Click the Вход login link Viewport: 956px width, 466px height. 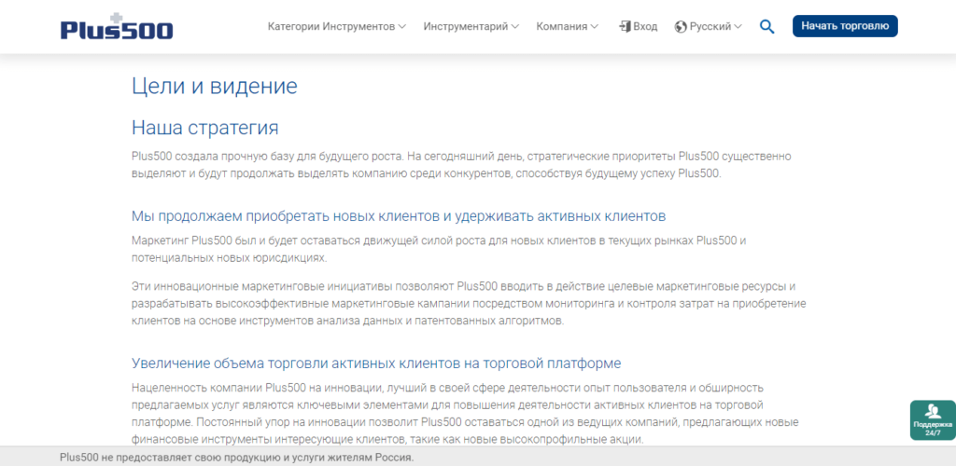click(646, 27)
